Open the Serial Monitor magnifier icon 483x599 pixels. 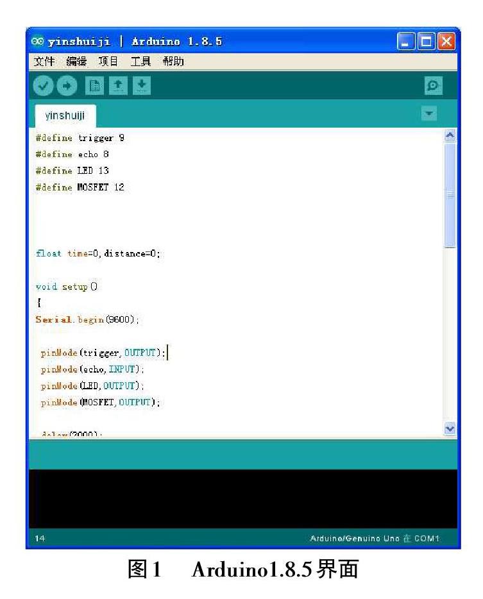(434, 85)
